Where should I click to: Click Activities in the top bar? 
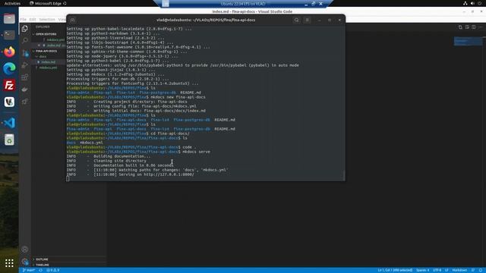click(x=12, y=3)
